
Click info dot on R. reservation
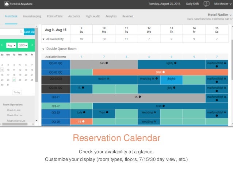tap(83, 88)
